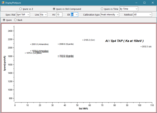This screenshot has height=113, width=157.
Task: Click the 2032.3 (al) data point
Action: [141, 47]
